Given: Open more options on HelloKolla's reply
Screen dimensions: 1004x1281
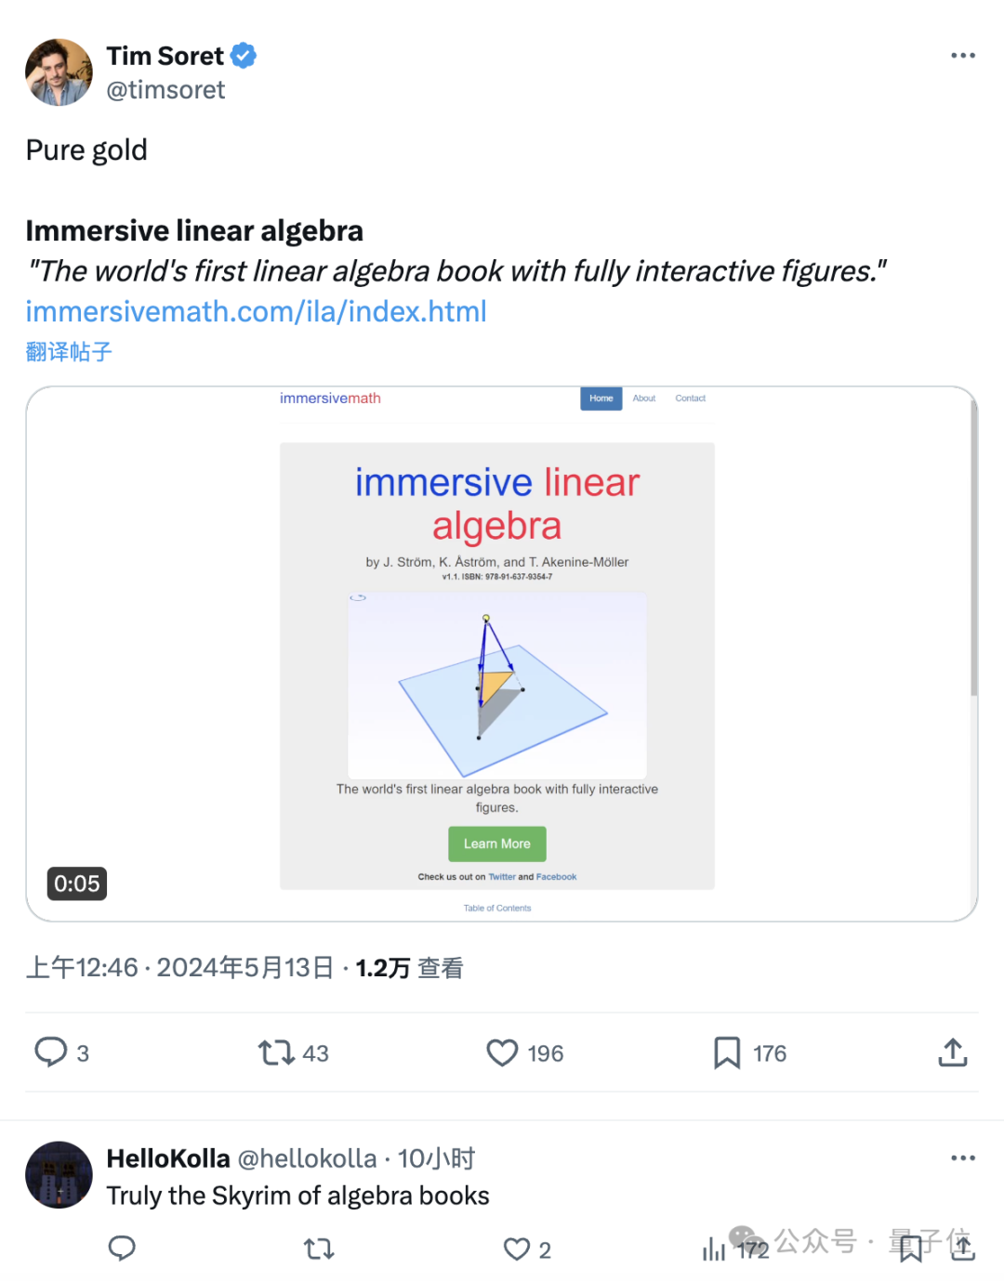Looking at the screenshot, I should pyautogui.click(x=963, y=1158).
